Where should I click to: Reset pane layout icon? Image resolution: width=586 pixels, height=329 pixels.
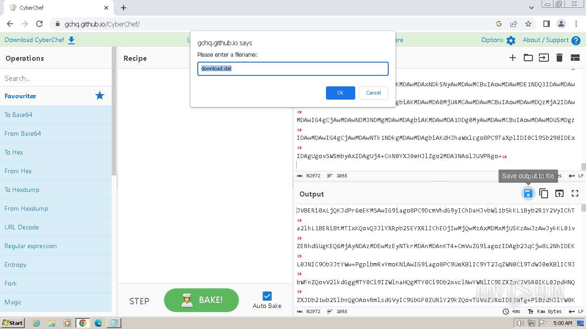(575, 58)
